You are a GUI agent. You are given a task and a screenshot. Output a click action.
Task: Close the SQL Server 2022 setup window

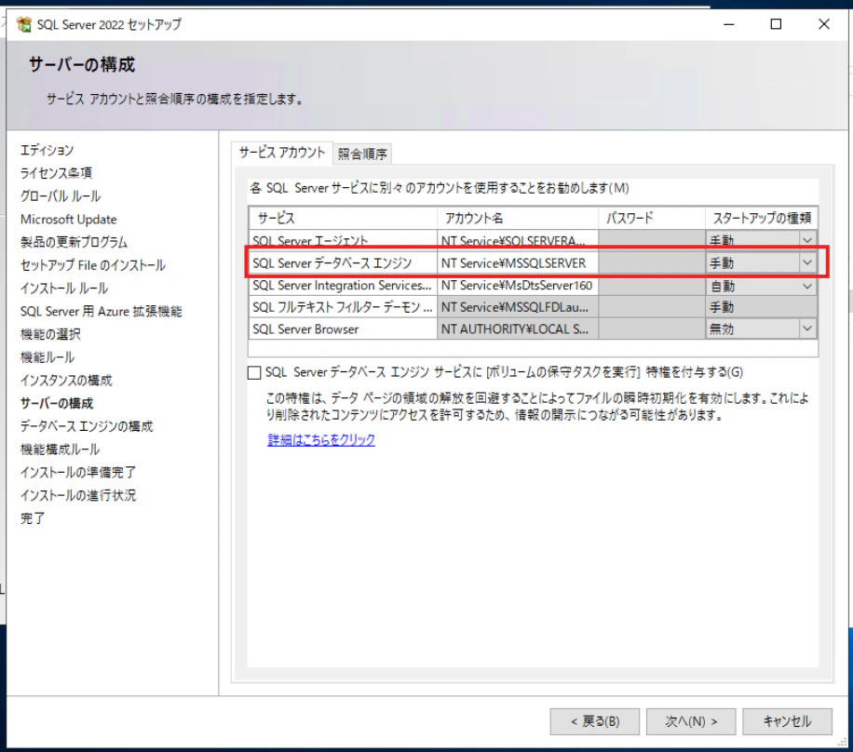824,24
